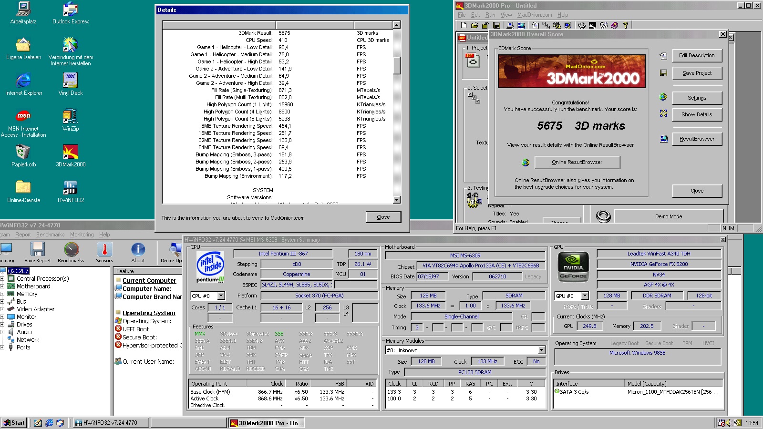Select the Current Computer tree item
Screen dimensions: 763x429
[148, 280]
